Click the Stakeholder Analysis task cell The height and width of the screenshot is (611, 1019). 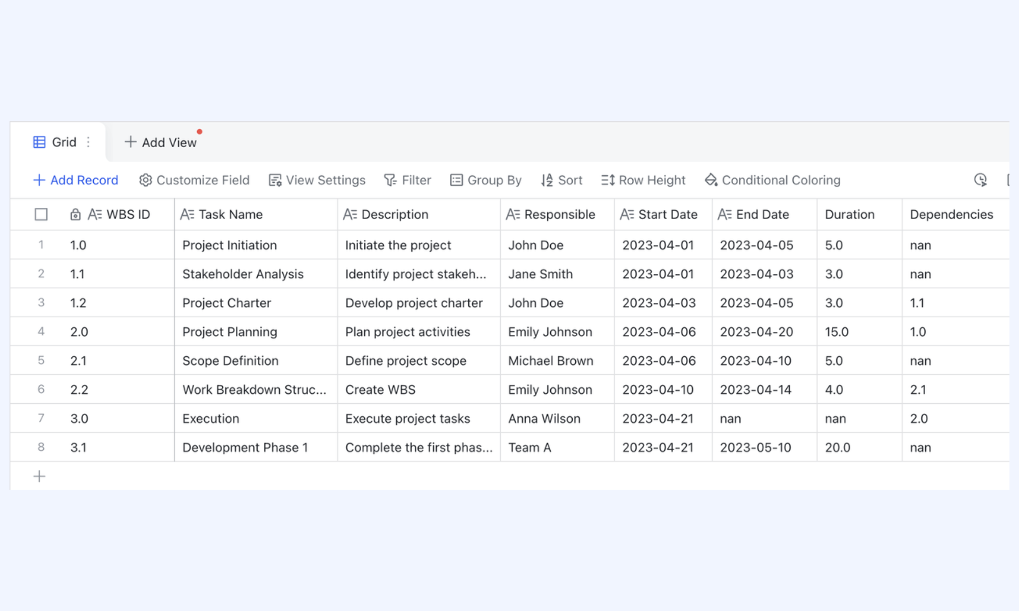point(256,274)
